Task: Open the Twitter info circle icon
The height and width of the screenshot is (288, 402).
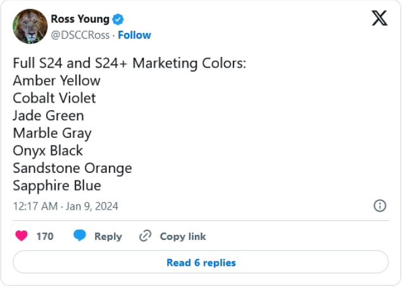Action: pos(380,206)
